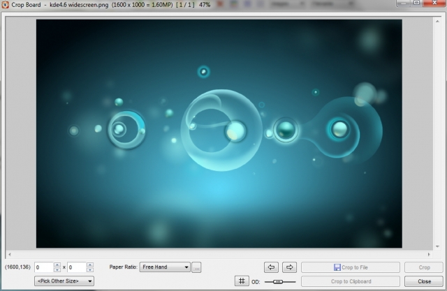Expand the Pick Other Size dropdown
447x291 pixels.
coord(65,281)
